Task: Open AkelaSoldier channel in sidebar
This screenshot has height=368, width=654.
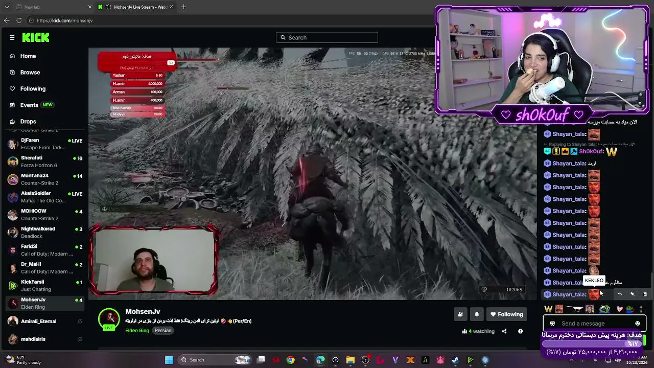Action: 44,197
